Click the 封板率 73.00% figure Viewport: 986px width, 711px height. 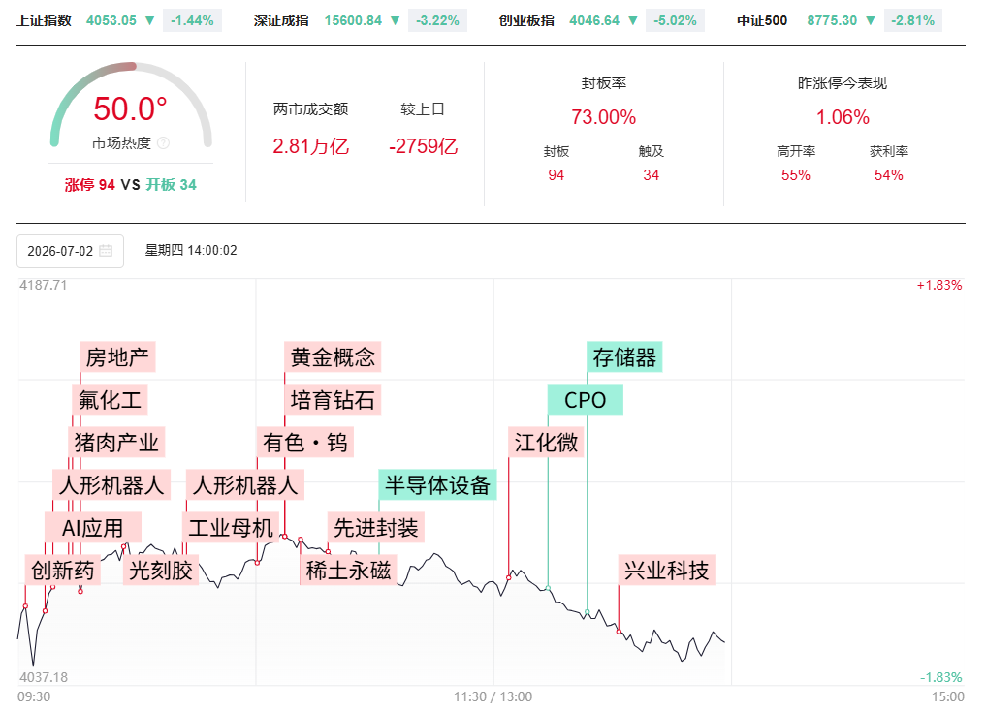[x=604, y=117]
